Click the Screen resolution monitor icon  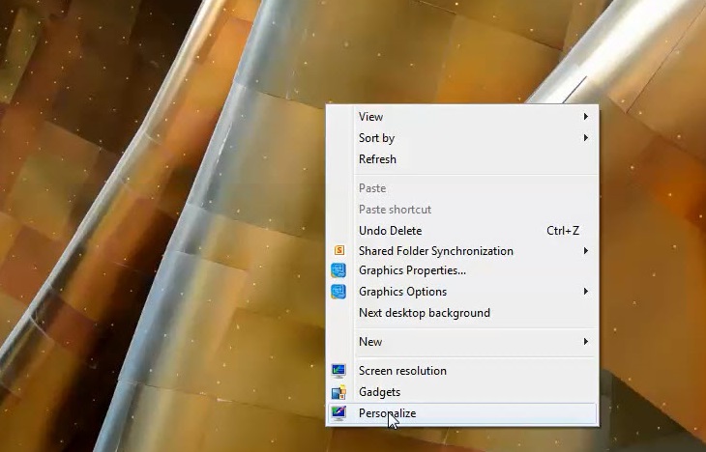tap(338, 371)
